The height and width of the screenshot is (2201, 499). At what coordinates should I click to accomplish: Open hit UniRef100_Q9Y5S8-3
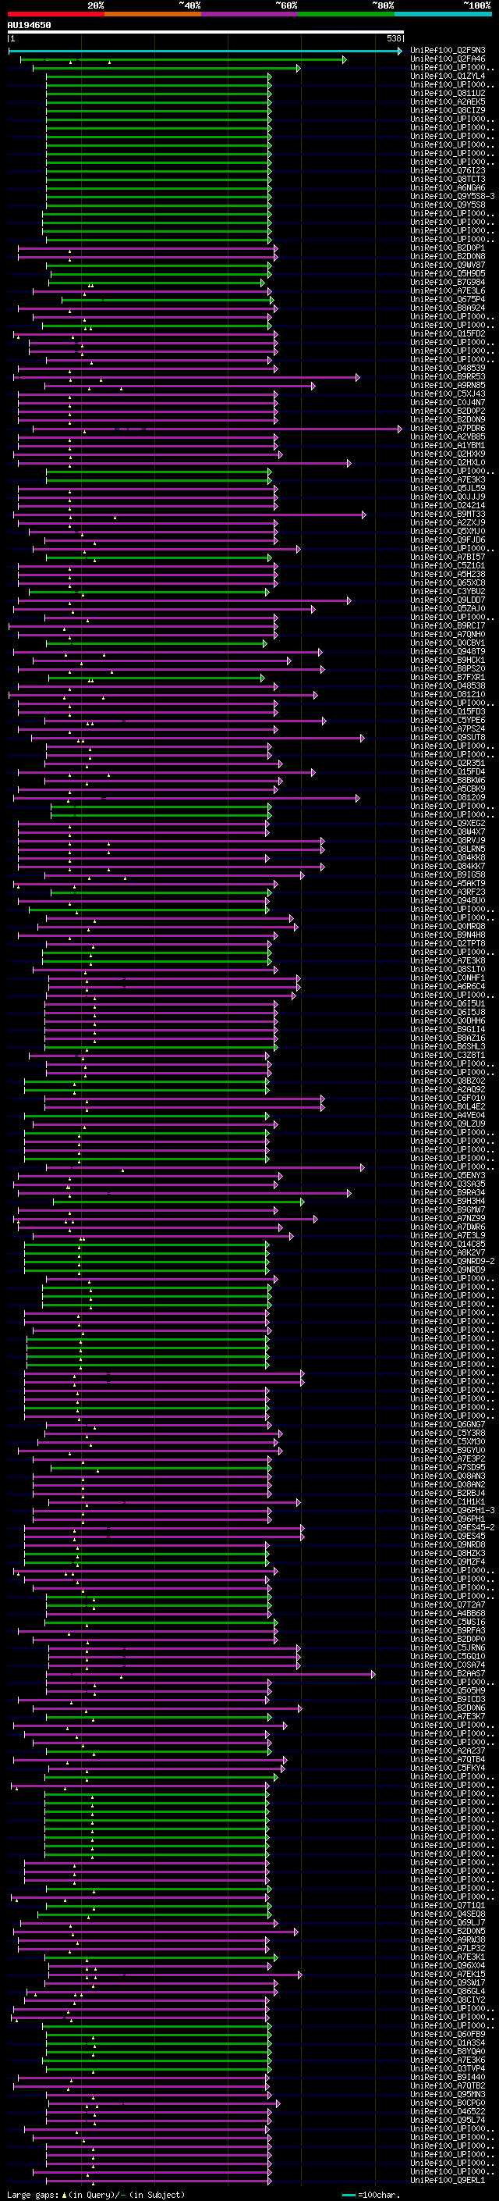tap(452, 197)
